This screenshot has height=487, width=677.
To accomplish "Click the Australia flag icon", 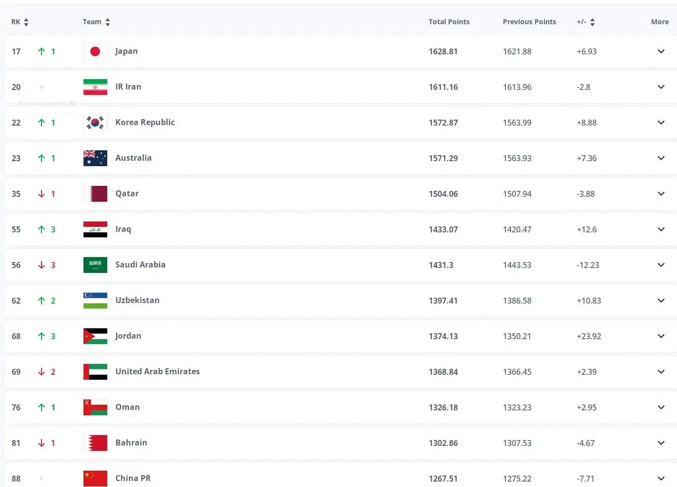I will coord(95,158).
